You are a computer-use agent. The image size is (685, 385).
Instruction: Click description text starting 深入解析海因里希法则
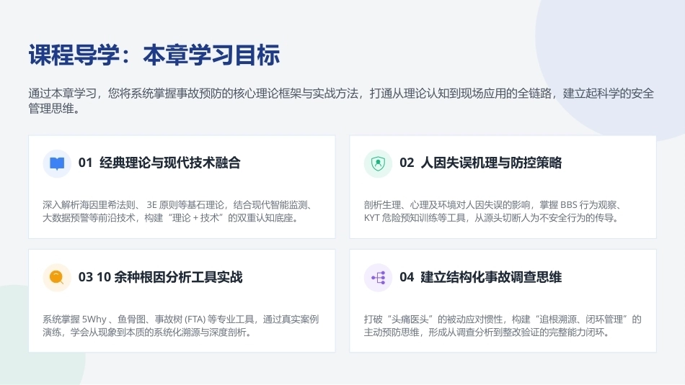point(177,212)
